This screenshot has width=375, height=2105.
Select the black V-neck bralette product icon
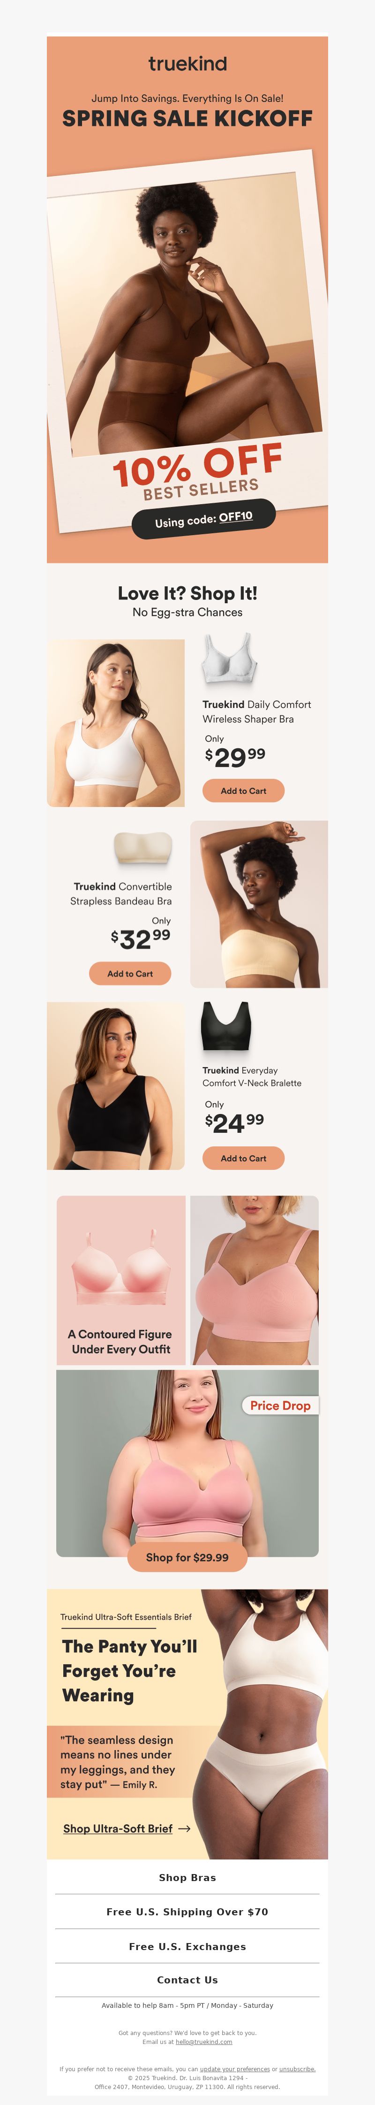pyautogui.click(x=226, y=1026)
